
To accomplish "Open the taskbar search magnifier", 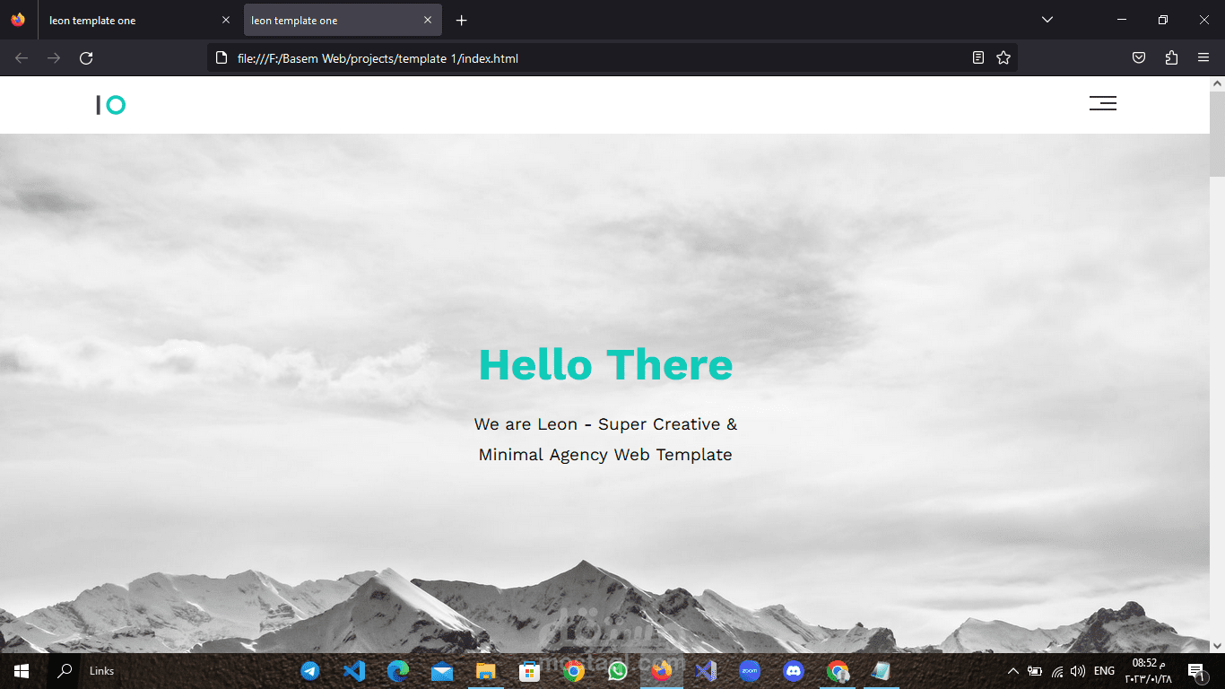I will (65, 671).
